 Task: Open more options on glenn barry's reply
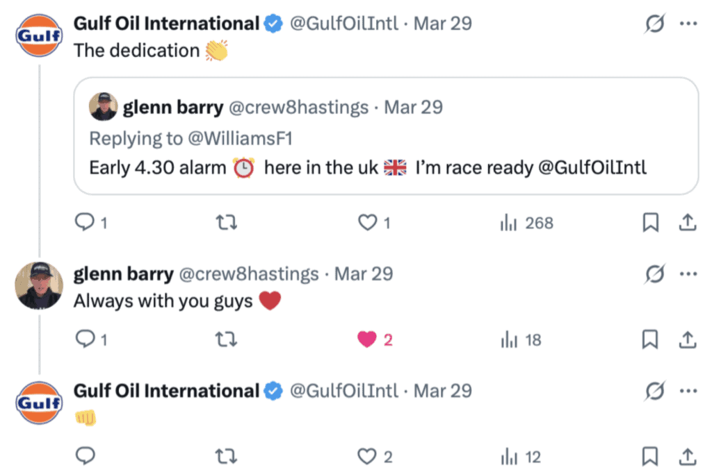[x=688, y=273]
